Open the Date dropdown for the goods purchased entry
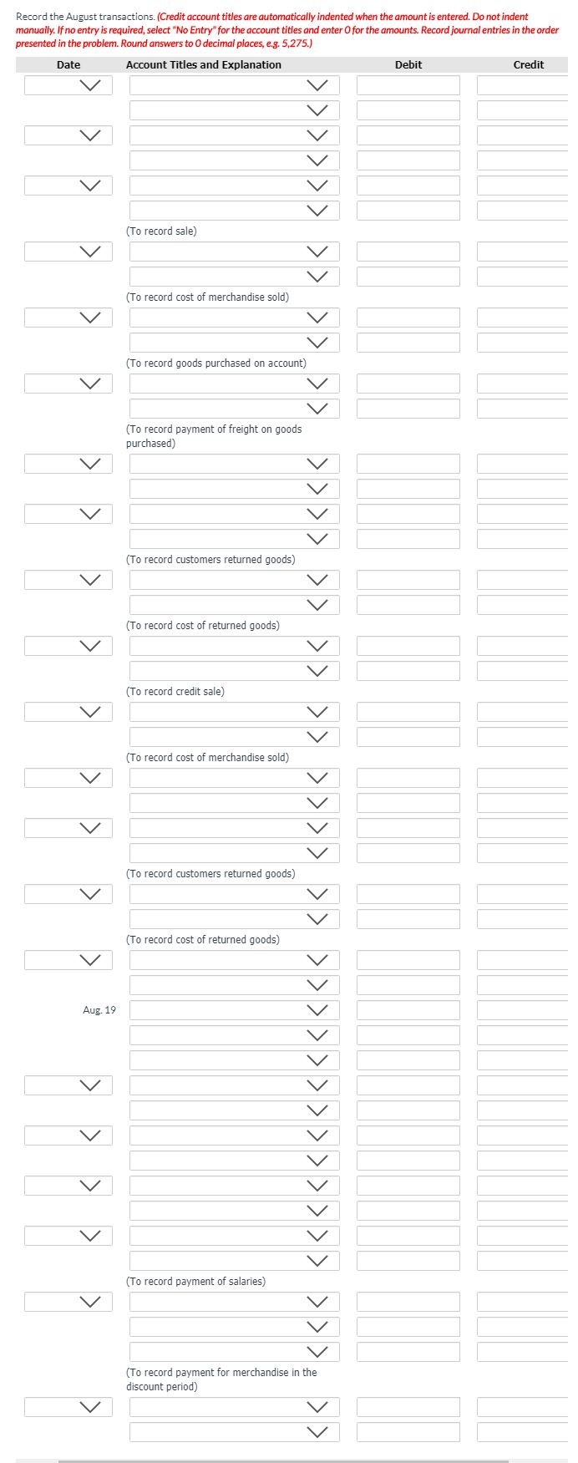The width and height of the screenshot is (578, 1463). [x=68, y=317]
